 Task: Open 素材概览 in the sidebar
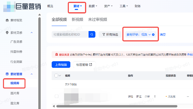pos(16,20)
